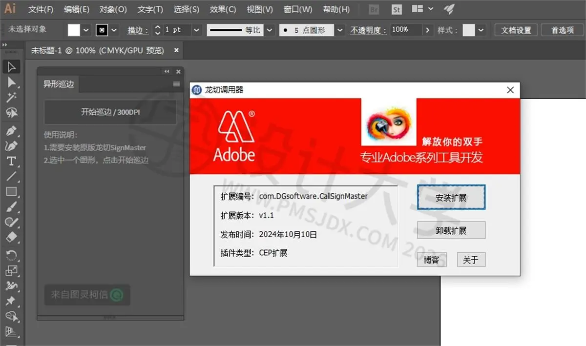The height and width of the screenshot is (346, 586).
Task: Open the arrange documents dropdown
Action: [x=422, y=9]
